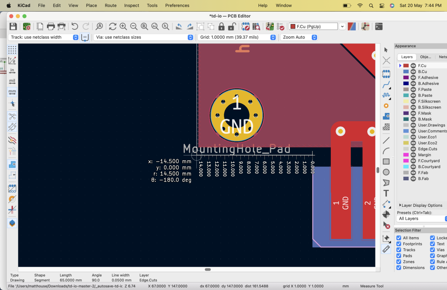447x290 pixels.
Task: Select the Delete items tool
Action: [386, 225]
